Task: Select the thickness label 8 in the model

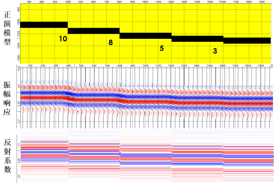Action: [111, 42]
